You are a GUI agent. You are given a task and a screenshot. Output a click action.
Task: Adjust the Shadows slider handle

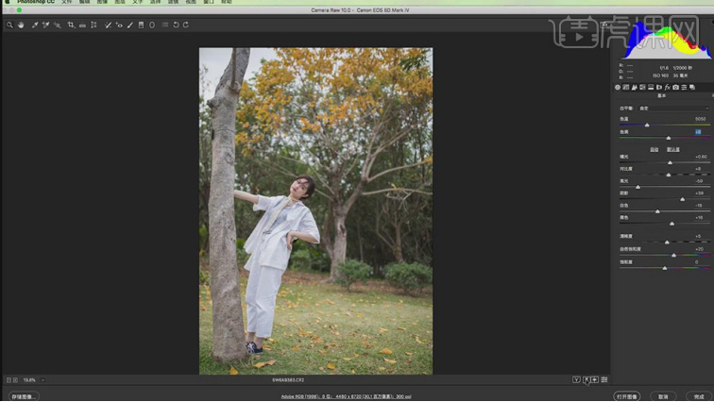click(x=682, y=200)
